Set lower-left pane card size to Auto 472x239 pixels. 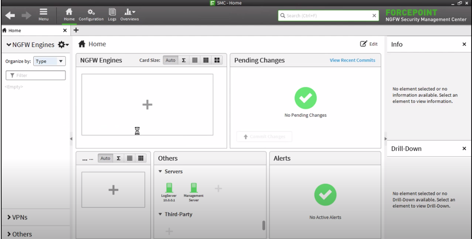[x=105, y=158]
